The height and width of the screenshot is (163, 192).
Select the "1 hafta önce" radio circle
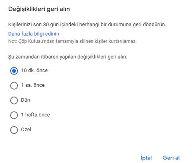[14, 115]
